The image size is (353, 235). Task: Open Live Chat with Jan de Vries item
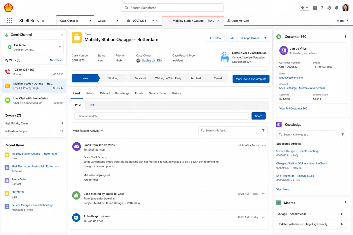(x=34, y=100)
